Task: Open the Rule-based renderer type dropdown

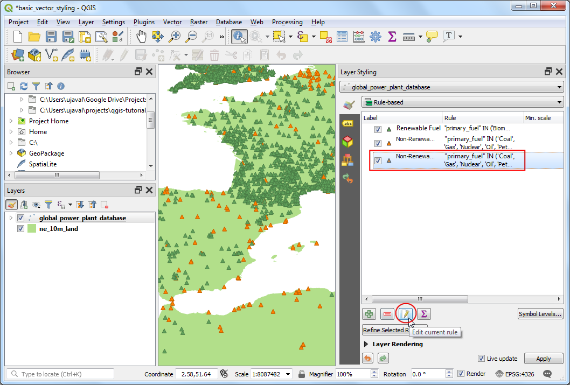Action: click(x=462, y=102)
